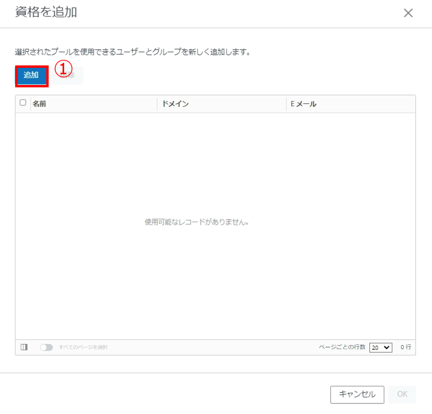Toggle the すべてのページを選択 switch
The height and width of the screenshot is (414, 432).
click(46, 347)
